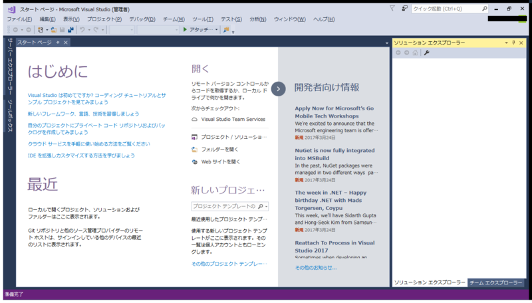Open the solution configurations combo box

(x=122, y=30)
